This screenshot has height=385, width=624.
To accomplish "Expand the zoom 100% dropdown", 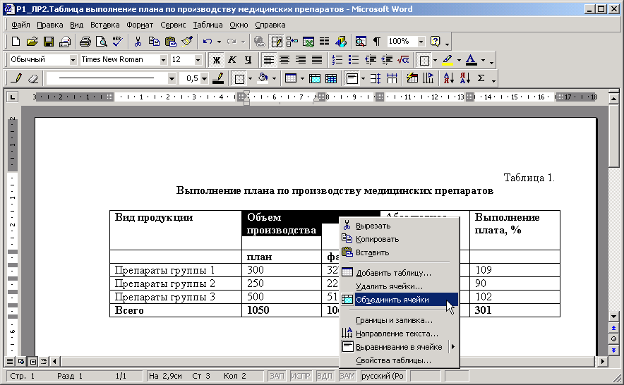I will click(421, 42).
